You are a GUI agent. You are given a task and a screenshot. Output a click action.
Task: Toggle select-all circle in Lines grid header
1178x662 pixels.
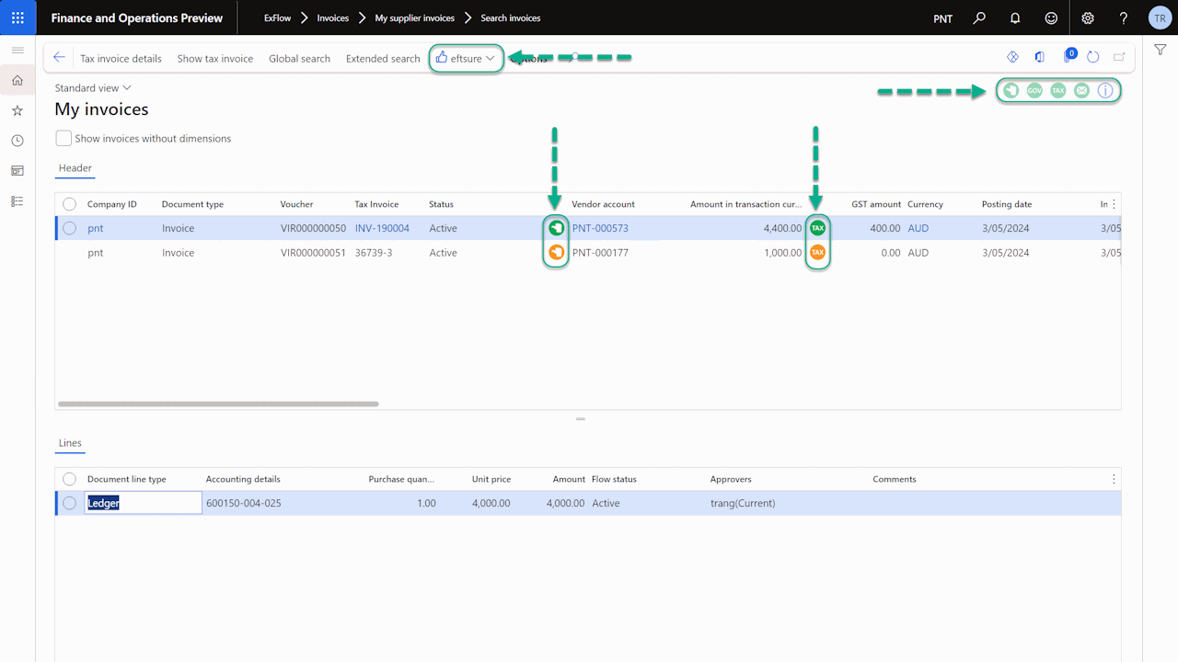[x=70, y=479]
